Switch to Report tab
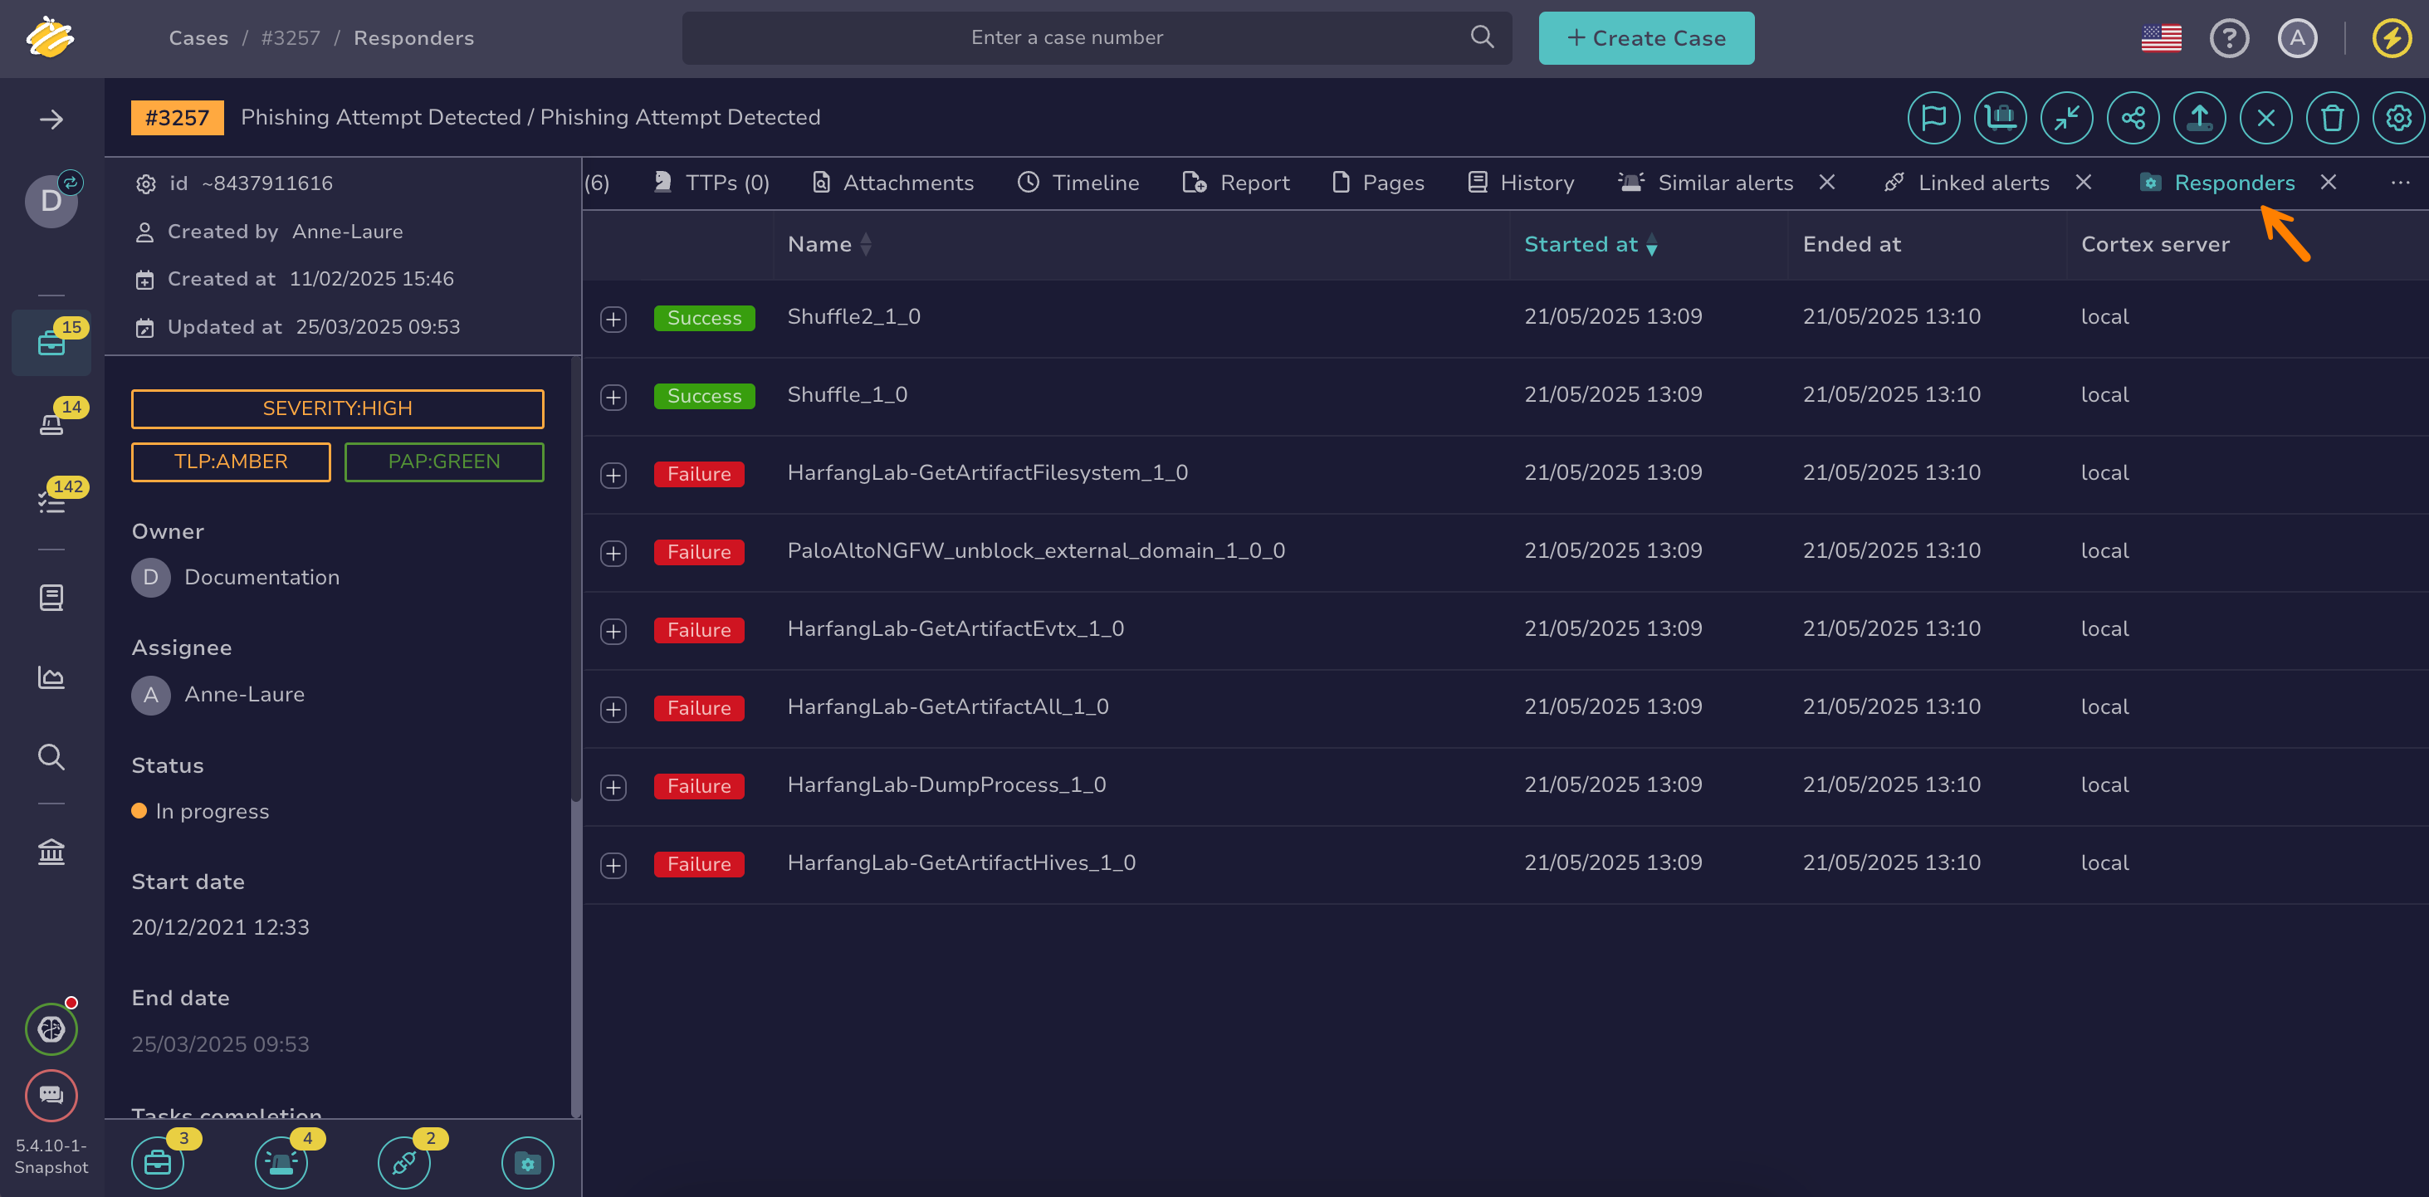Viewport: 2429px width, 1197px height. (x=1235, y=183)
